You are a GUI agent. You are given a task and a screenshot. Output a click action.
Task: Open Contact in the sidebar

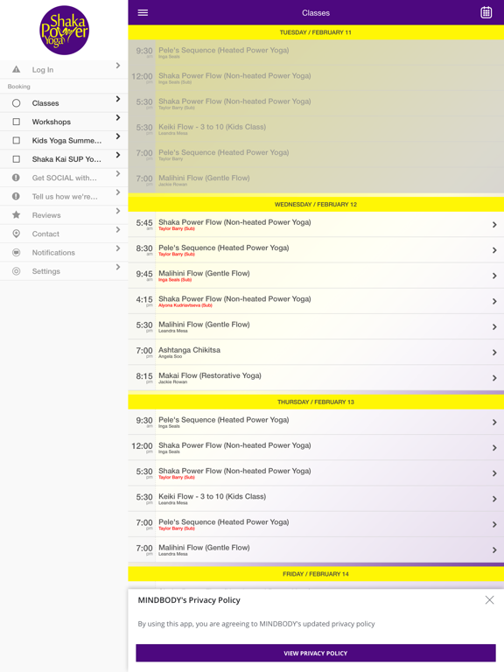point(64,234)
